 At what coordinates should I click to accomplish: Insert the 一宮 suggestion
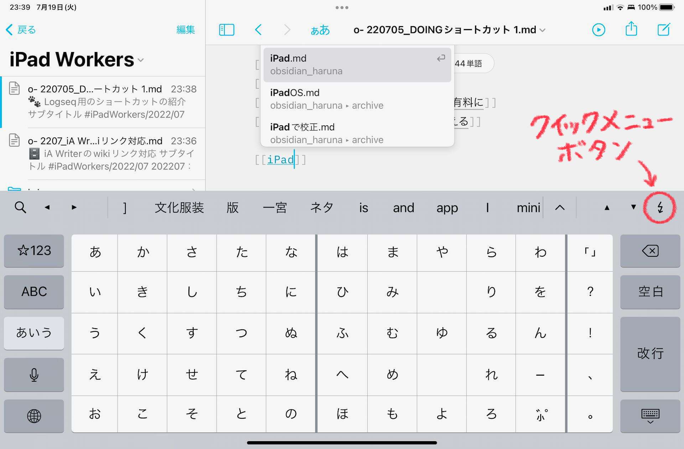point(275,208)
